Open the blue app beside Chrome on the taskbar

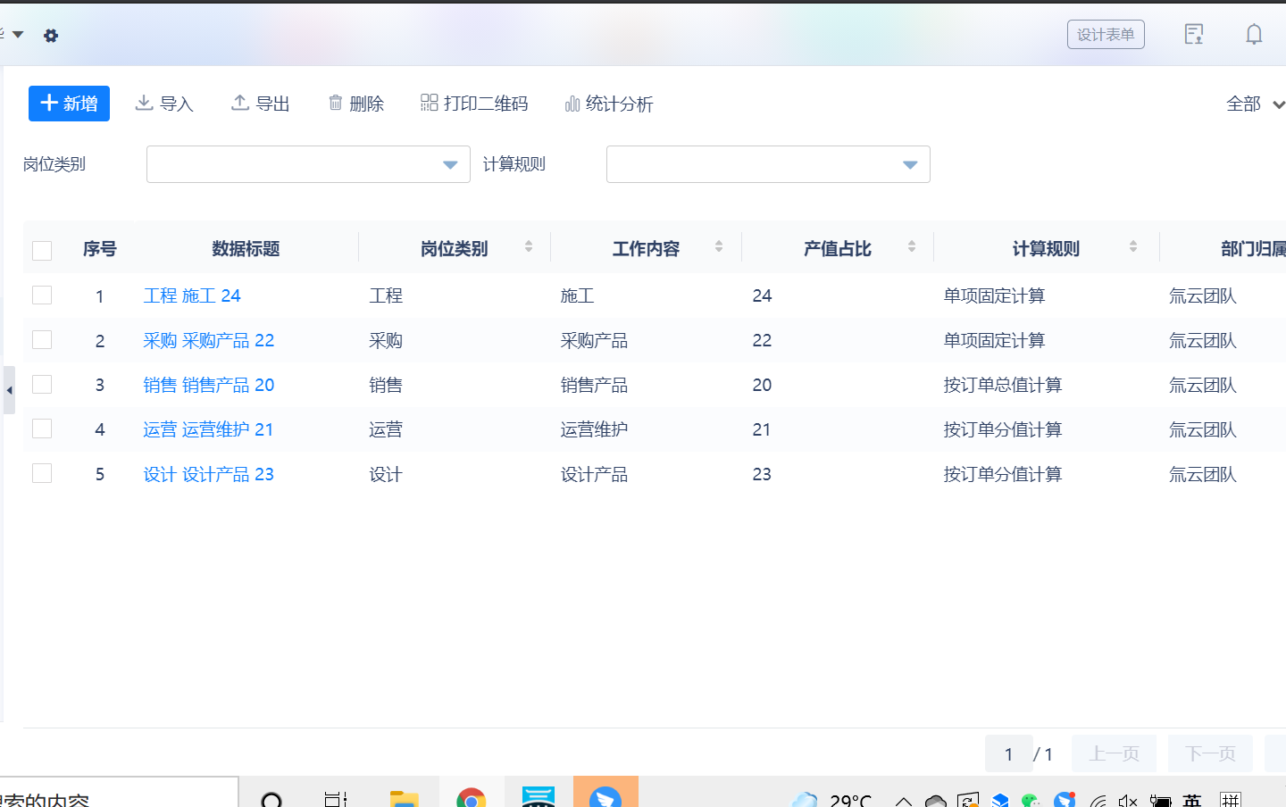[539, 795]
